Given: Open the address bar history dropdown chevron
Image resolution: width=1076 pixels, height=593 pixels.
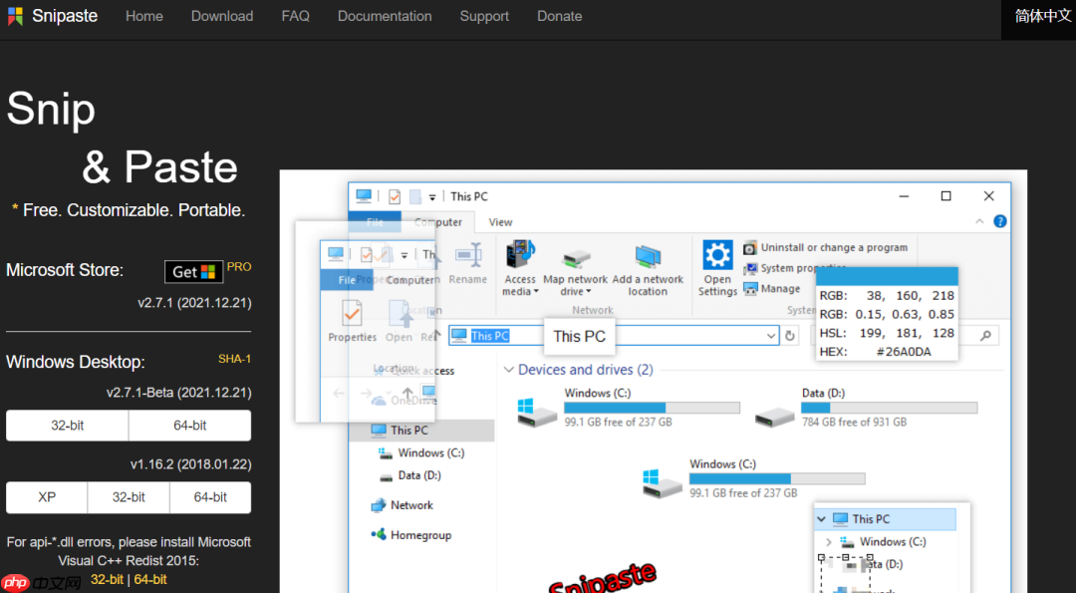Looking at the screenshot, I should tap(770, 336).
